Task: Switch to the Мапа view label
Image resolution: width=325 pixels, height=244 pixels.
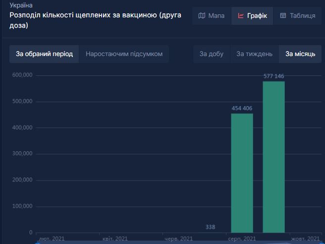Action: coord(216,16)
